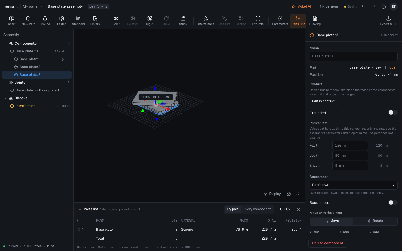Add a Joint from the toolbar
This screenshot has width=402, height=251.
pyautogui.click(x=116, y=21)
